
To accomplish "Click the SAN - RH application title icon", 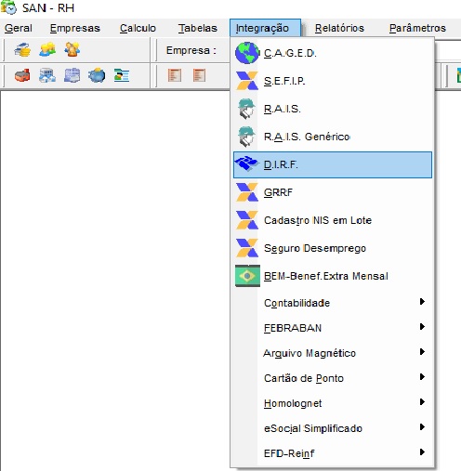I will (x=8, y=7).
